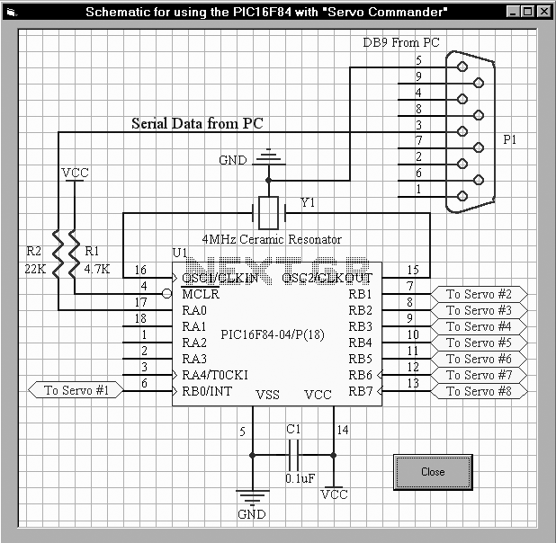Click the "To Servo #1" label
This screenshot has height=543, width=556.
coord(76,390)
